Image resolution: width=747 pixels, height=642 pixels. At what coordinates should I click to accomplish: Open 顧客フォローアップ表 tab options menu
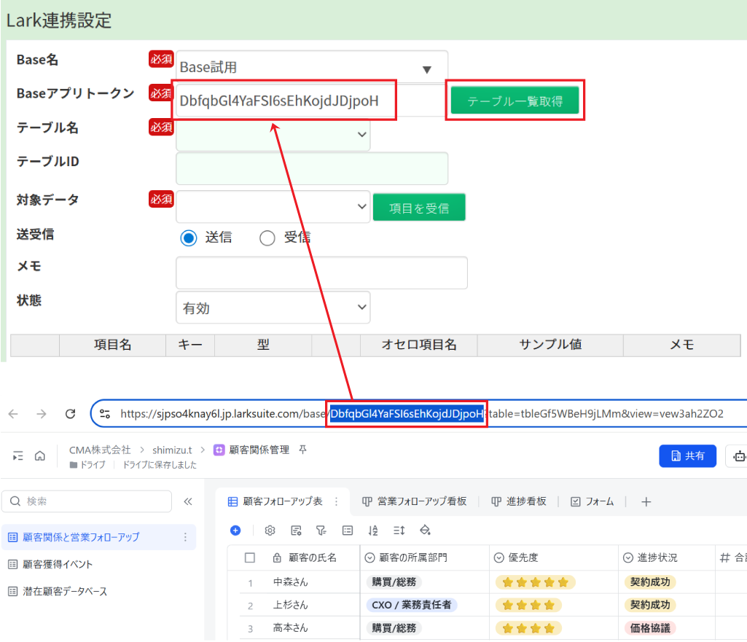(x=337, y=501)
